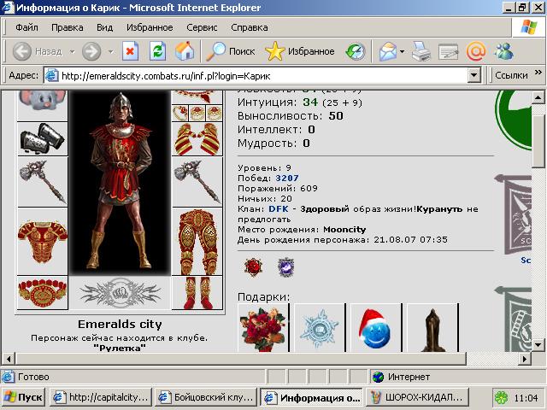547x410 pixels.
Task: Click the third ring slot
Action: click(x=214, y=113)
